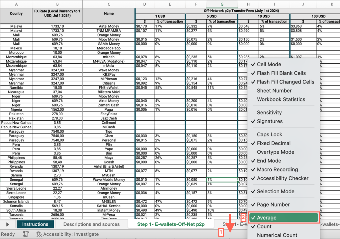This screenshot has width=340, height=239.
Task: Select column B header
Action: (x=57, y=4)
